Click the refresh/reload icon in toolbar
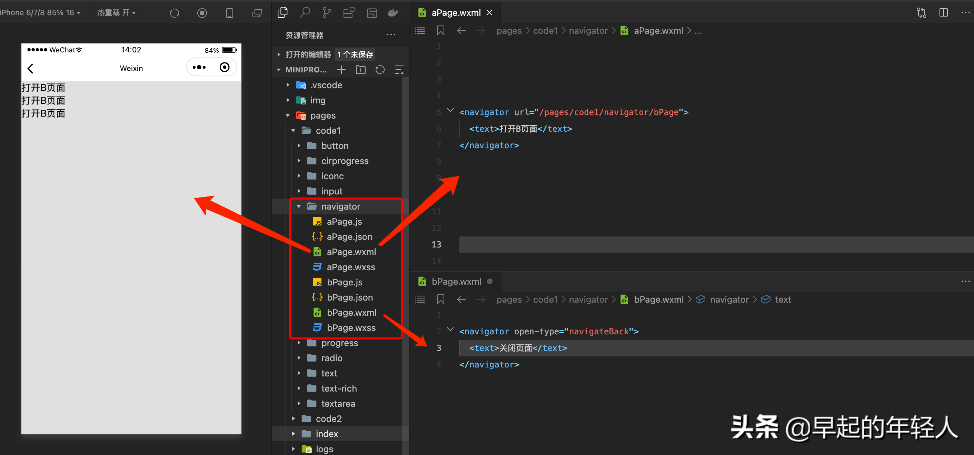The height and width of the screenshot is (455, 974). [379, 70]
